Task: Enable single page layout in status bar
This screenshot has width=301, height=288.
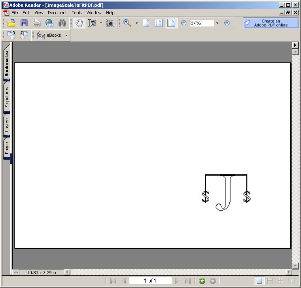Action: [x=259, y=281]
